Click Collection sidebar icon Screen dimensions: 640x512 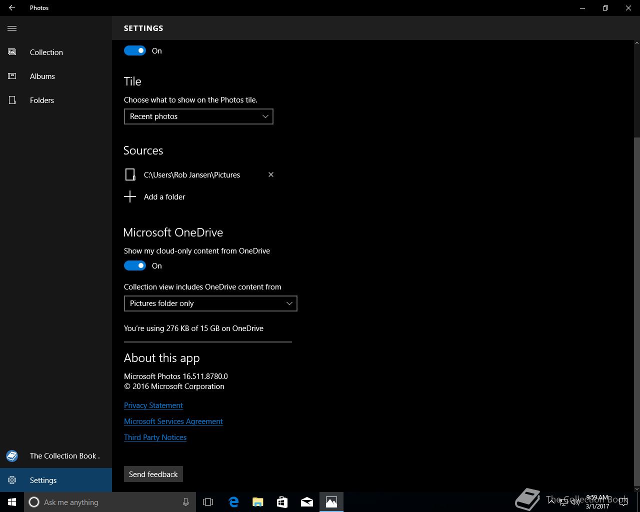point(12,52)
